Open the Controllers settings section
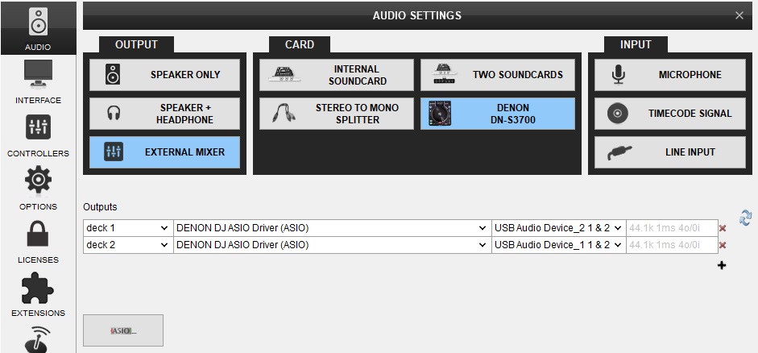 (x=38, y=135)
